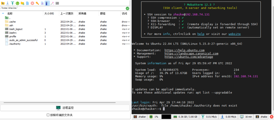Click the CPU 1% status item
Screen dimensions: 274x120
click(154, 117)
